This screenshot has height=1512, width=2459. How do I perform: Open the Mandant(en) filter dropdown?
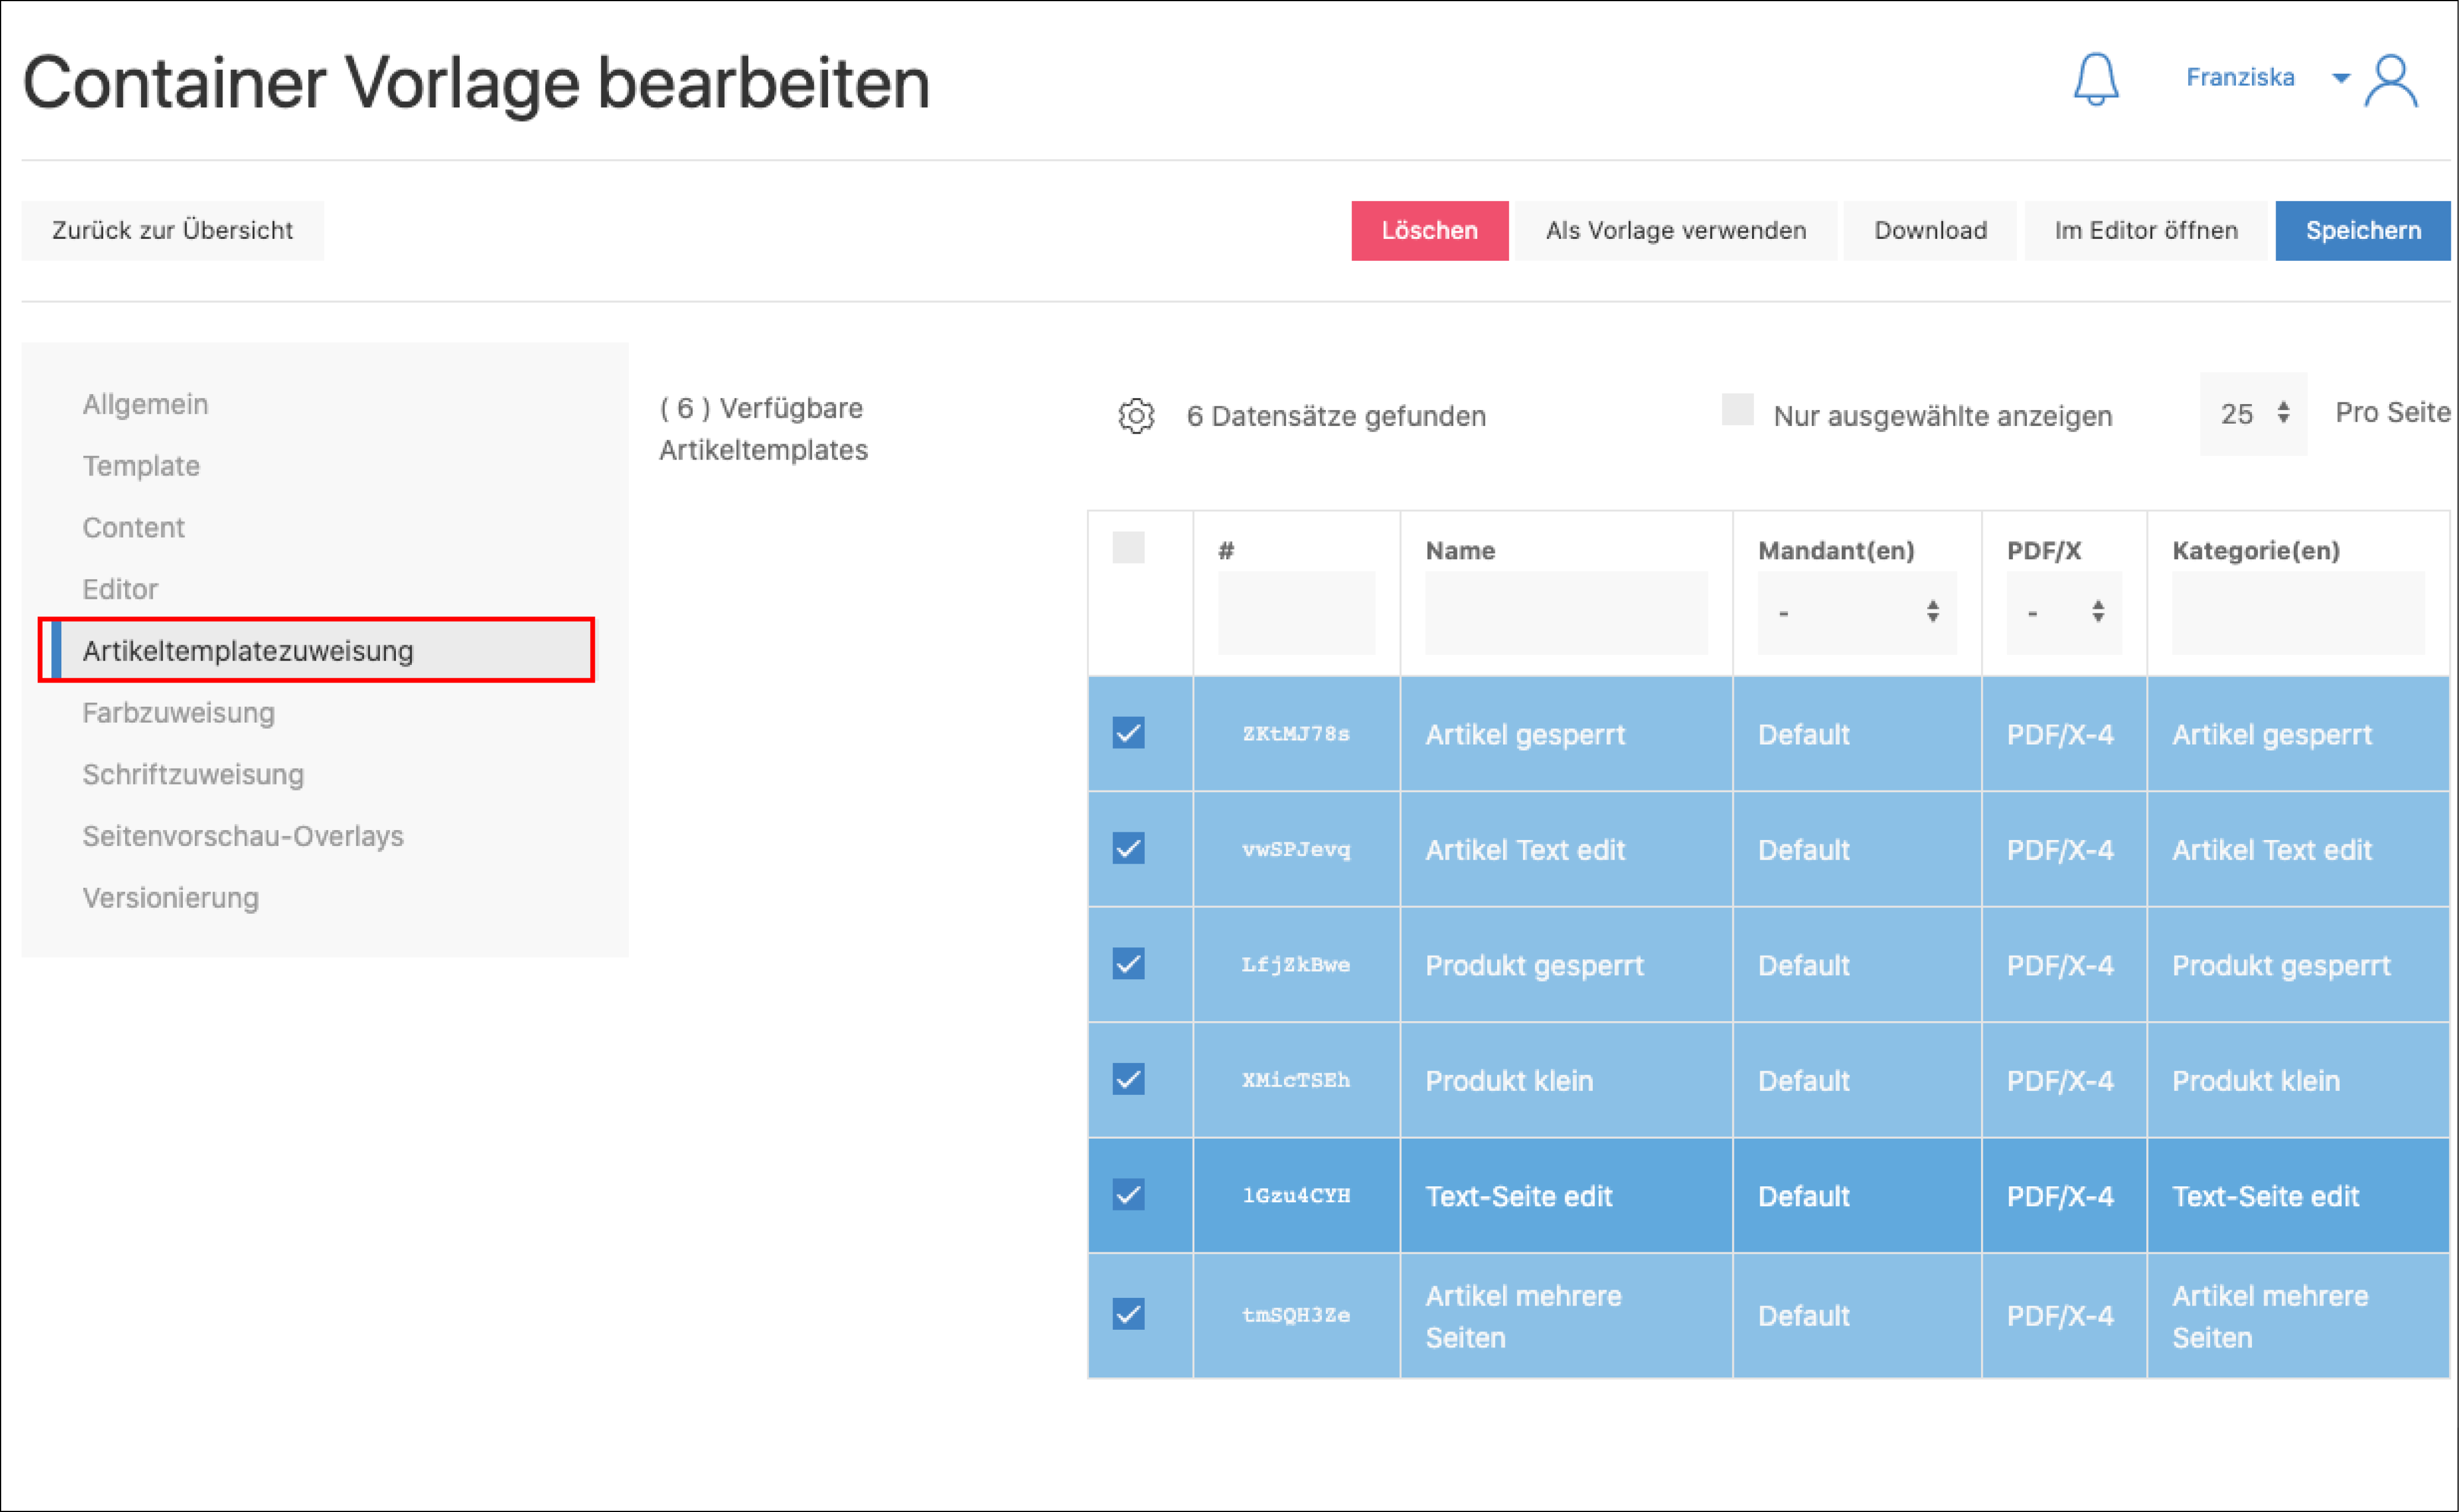1856,612
